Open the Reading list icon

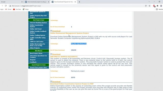tap(157, 9)
